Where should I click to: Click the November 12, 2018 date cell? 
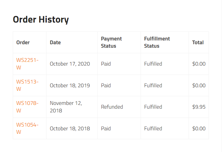coord(66,107)
